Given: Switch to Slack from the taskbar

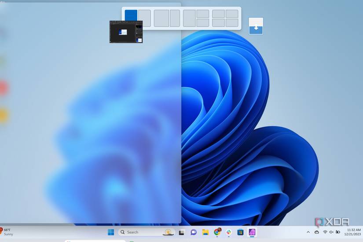Looking at the screenshot, I should pos(229,232).
